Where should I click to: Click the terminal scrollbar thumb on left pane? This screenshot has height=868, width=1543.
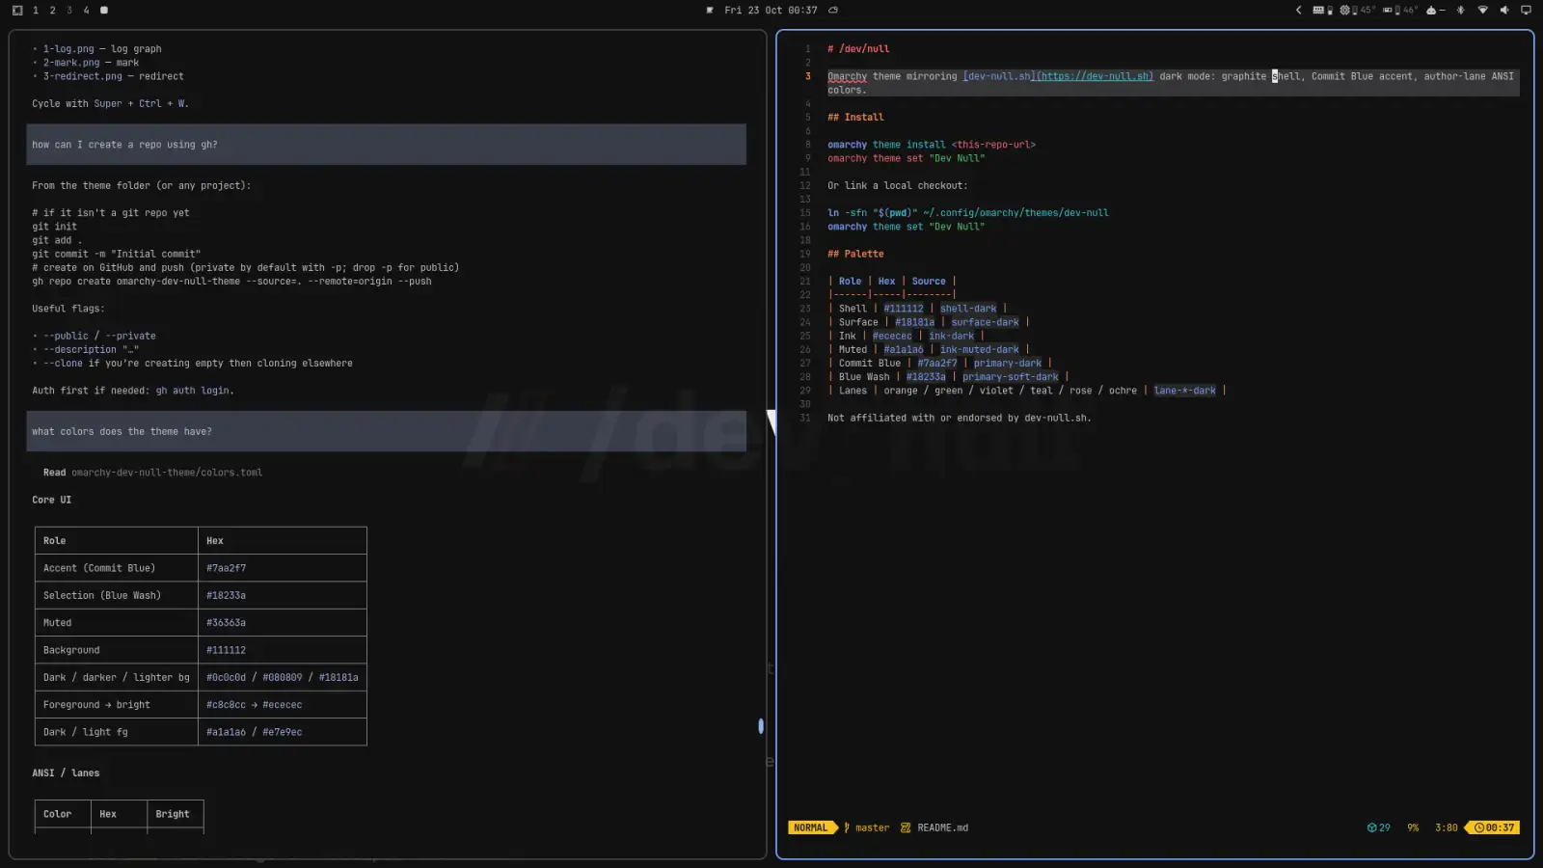click(761, 725)
